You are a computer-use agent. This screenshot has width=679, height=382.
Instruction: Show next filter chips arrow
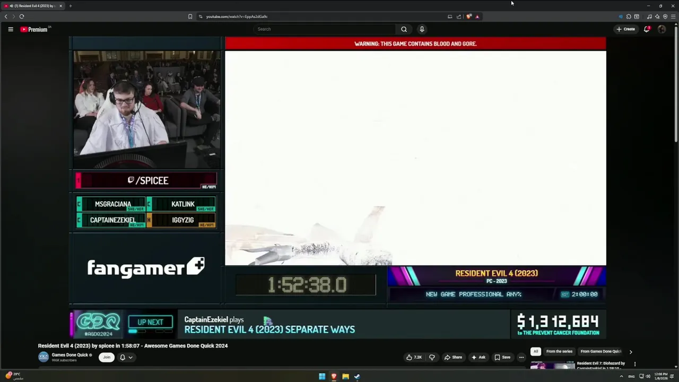pyautogui.click(x=631, y=351)
